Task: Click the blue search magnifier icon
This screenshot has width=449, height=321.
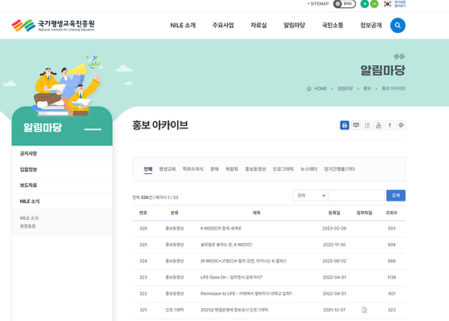Action: (398, 25)
